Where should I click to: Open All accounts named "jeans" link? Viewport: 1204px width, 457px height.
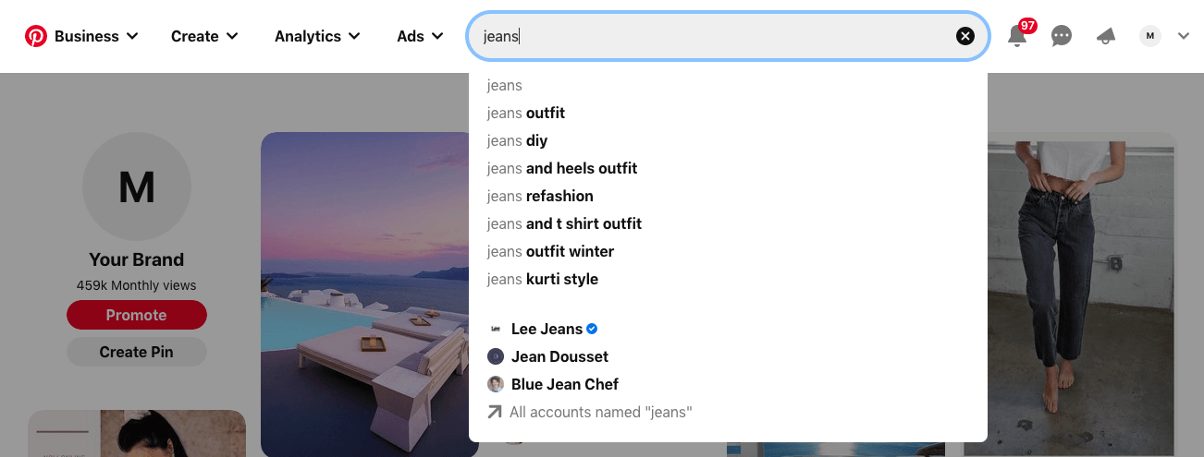click(x=600, y=412)
